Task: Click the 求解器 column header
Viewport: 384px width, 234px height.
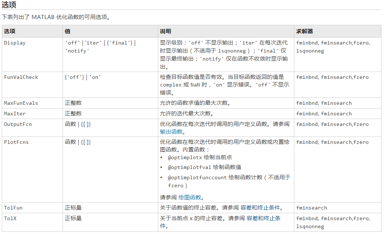Action: pyautogui.click(x=304, y=31)
